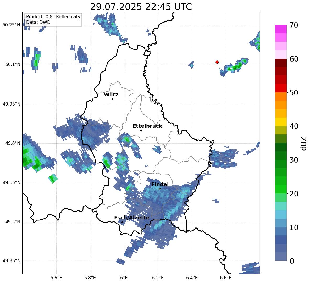Image resolution: width=310 pixels, height=283 pixels.
Task: Click the title 29.07.2025 22:45 UTC
Action: [141, 7]
